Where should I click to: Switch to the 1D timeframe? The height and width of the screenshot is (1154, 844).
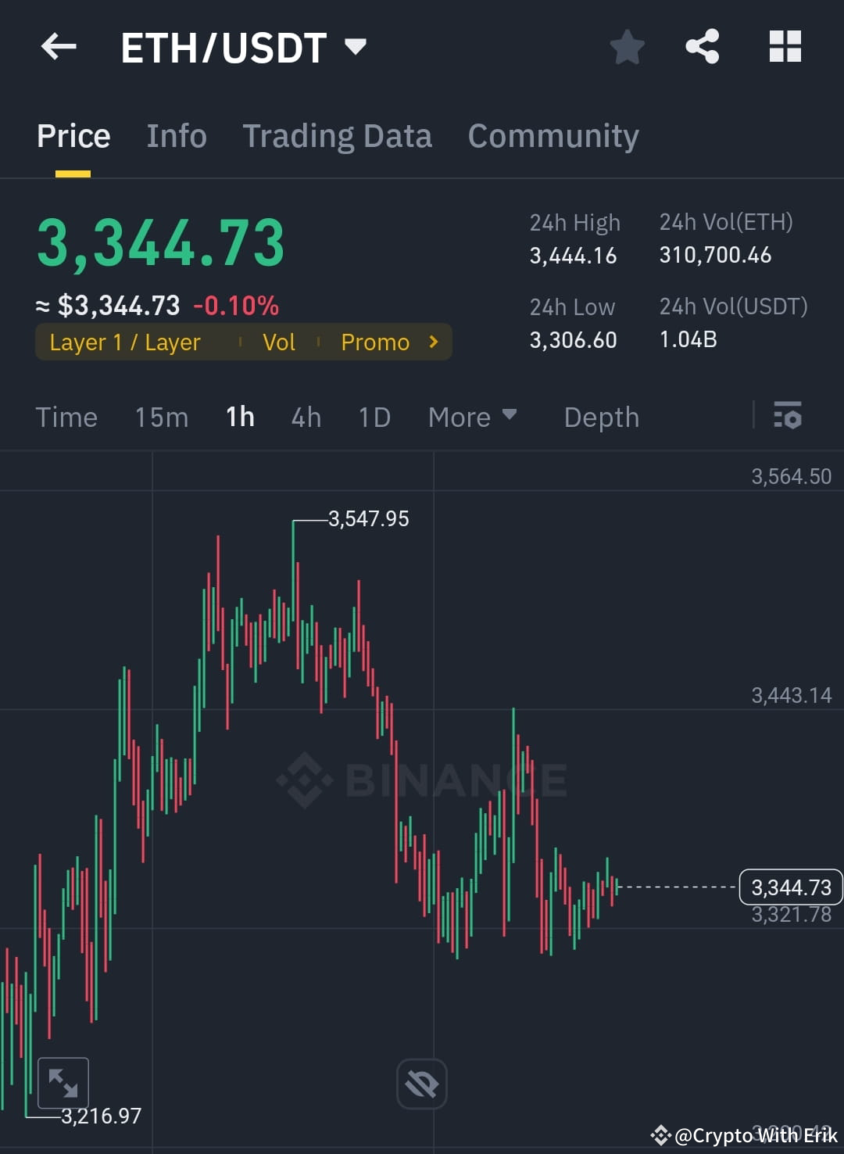[x=374, y=417]
